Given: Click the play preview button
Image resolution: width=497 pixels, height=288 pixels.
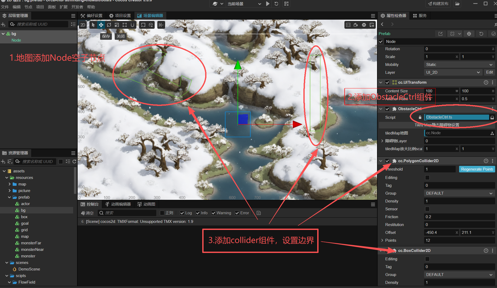Looking at the screenshot, I should pos(268,4).
